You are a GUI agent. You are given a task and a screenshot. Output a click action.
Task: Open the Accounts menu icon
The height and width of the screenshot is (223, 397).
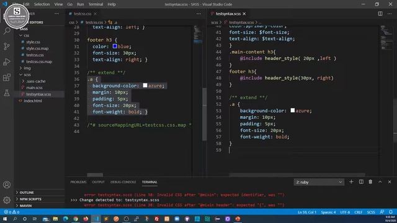(7, 185)
